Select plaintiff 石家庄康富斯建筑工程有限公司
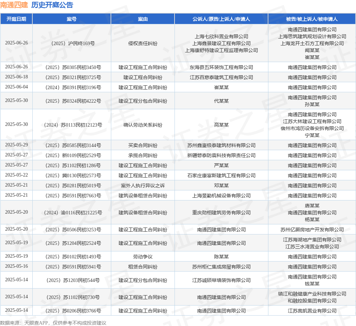This screenshot has width=356, height=326. (x=221, y=175)
